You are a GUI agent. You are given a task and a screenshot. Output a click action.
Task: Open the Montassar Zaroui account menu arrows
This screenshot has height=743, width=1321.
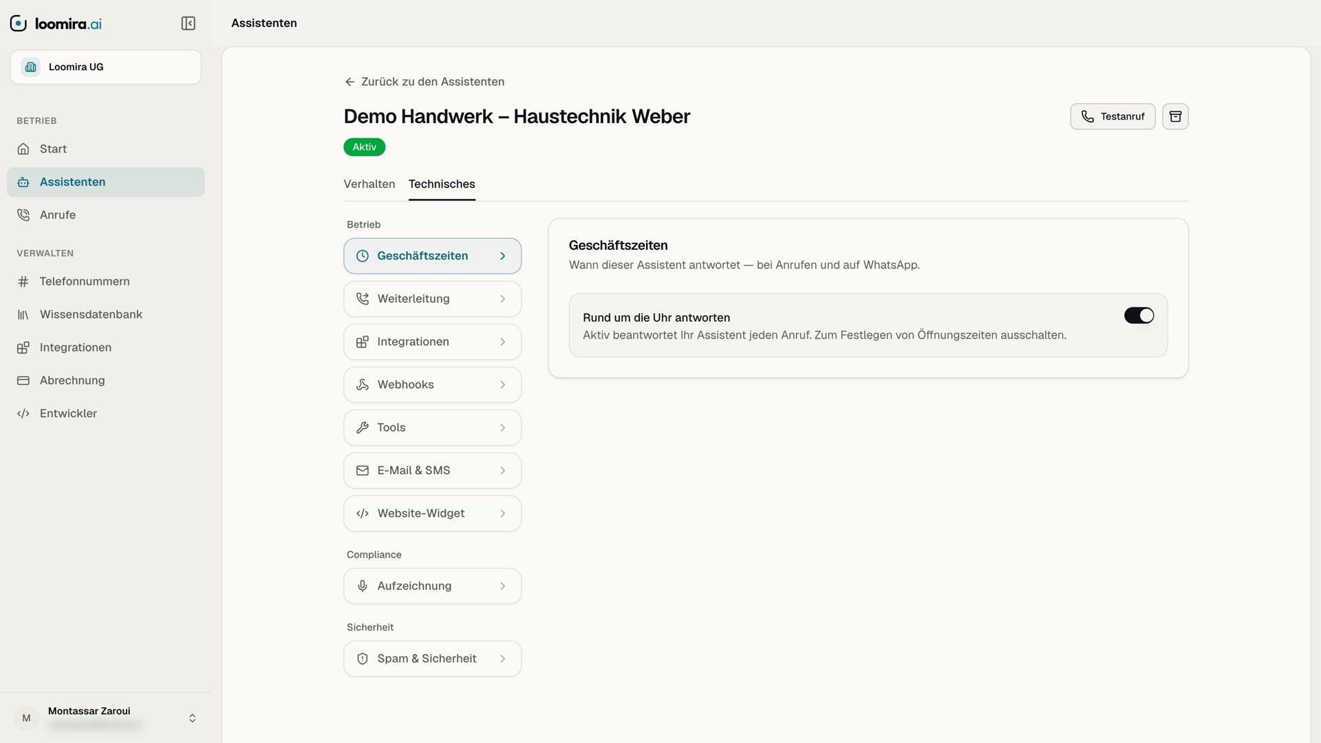click(193, 718)
